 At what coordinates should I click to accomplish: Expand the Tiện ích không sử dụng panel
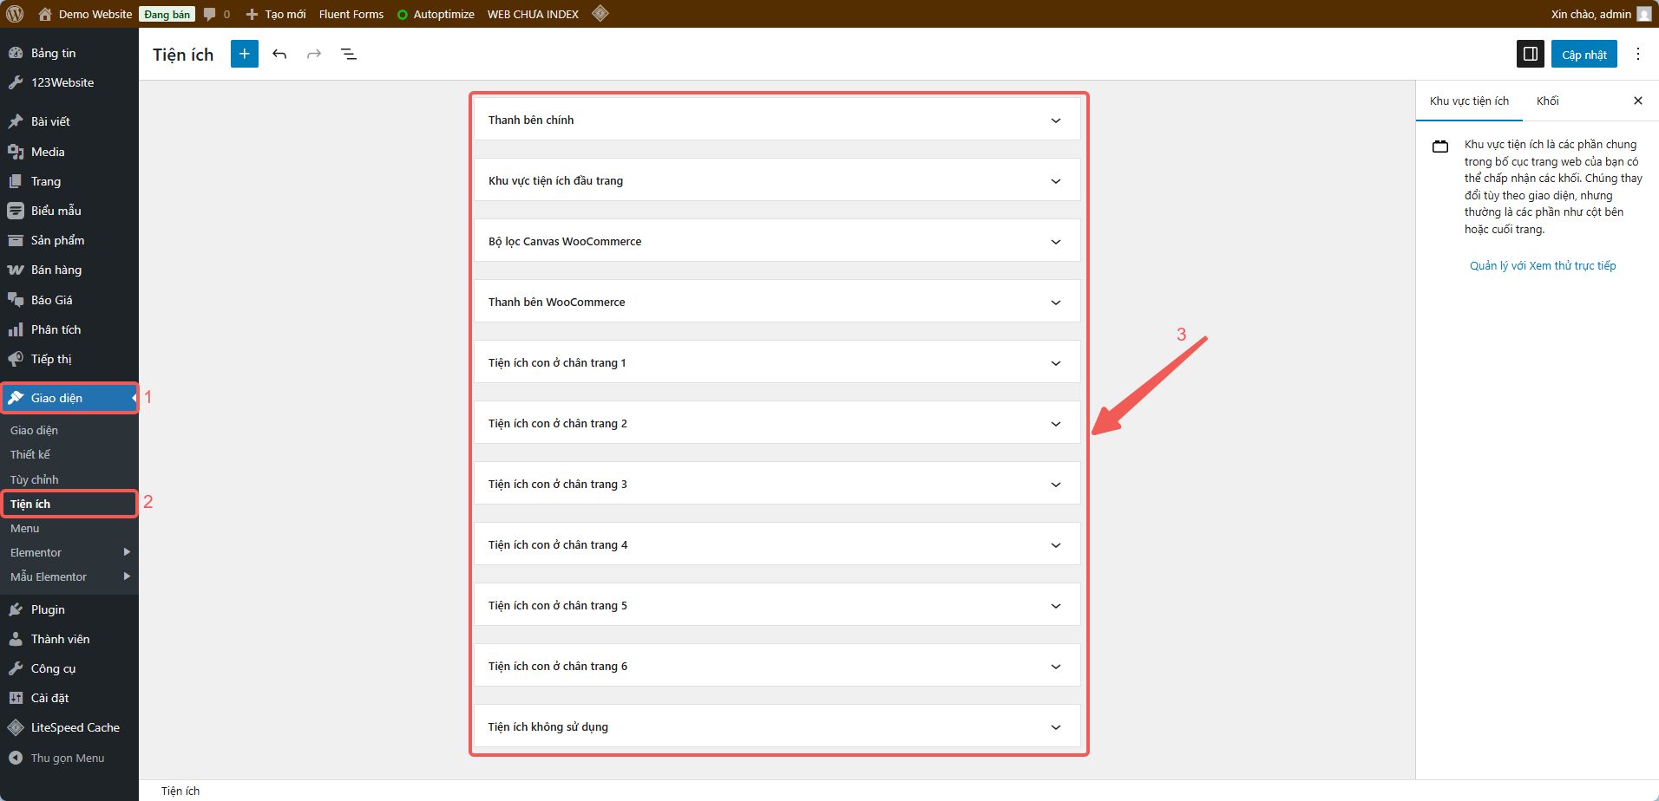1055,727
